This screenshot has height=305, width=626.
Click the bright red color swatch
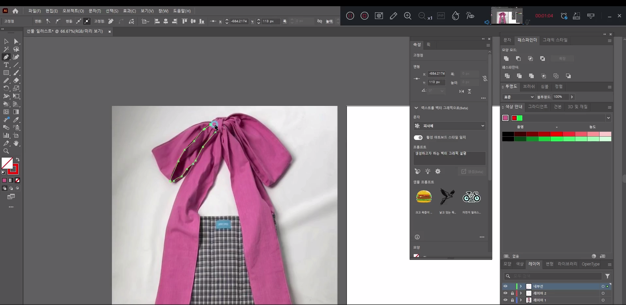click(x=556, y=134)
